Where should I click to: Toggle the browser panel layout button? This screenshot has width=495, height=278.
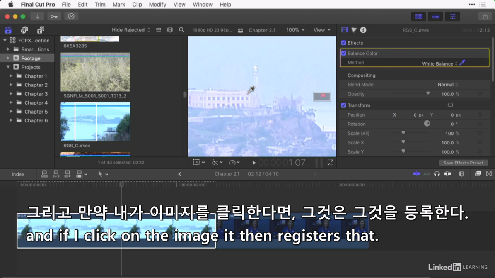(x=418, y=16)
